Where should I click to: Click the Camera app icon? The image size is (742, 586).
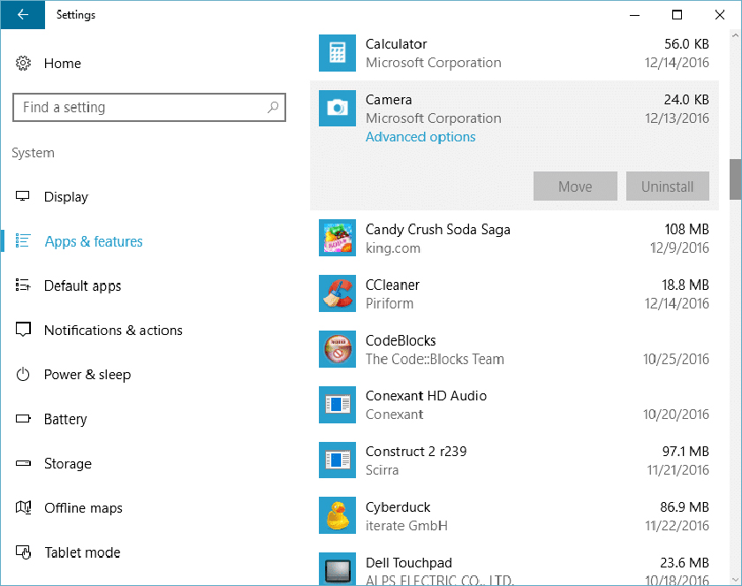(337, 109)
